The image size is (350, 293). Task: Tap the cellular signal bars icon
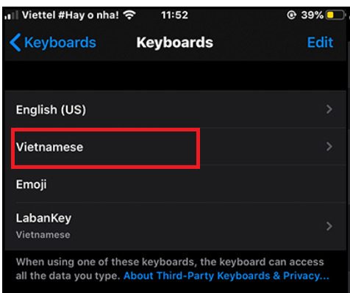[x=12, y=15]
